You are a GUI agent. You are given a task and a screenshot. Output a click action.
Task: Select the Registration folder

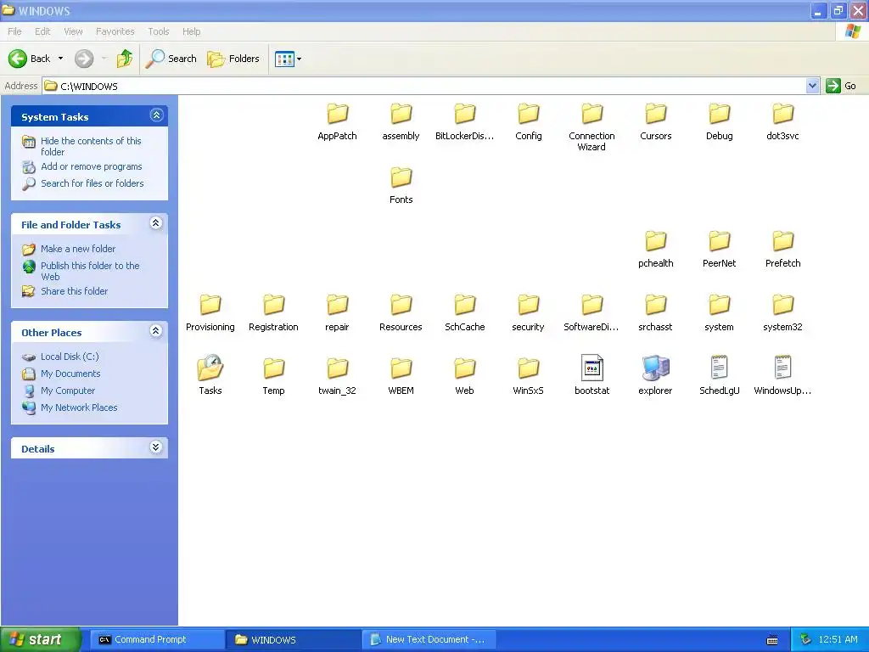point(273,313)
